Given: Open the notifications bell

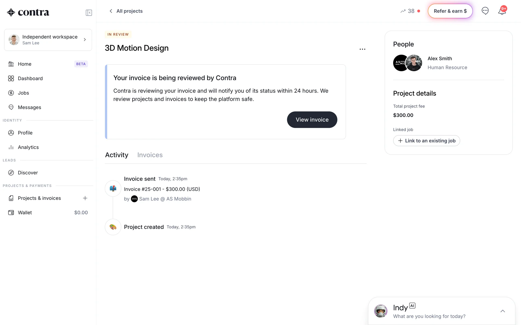Looking at the screenshot, I should [x=502, y=11].
